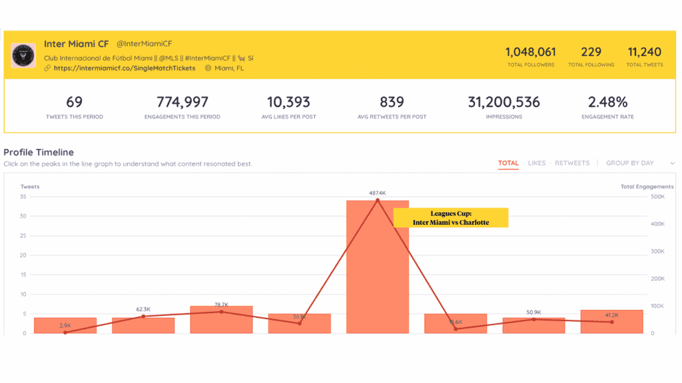Switch to the RETWEETS tab

click(x=572, y=164)
